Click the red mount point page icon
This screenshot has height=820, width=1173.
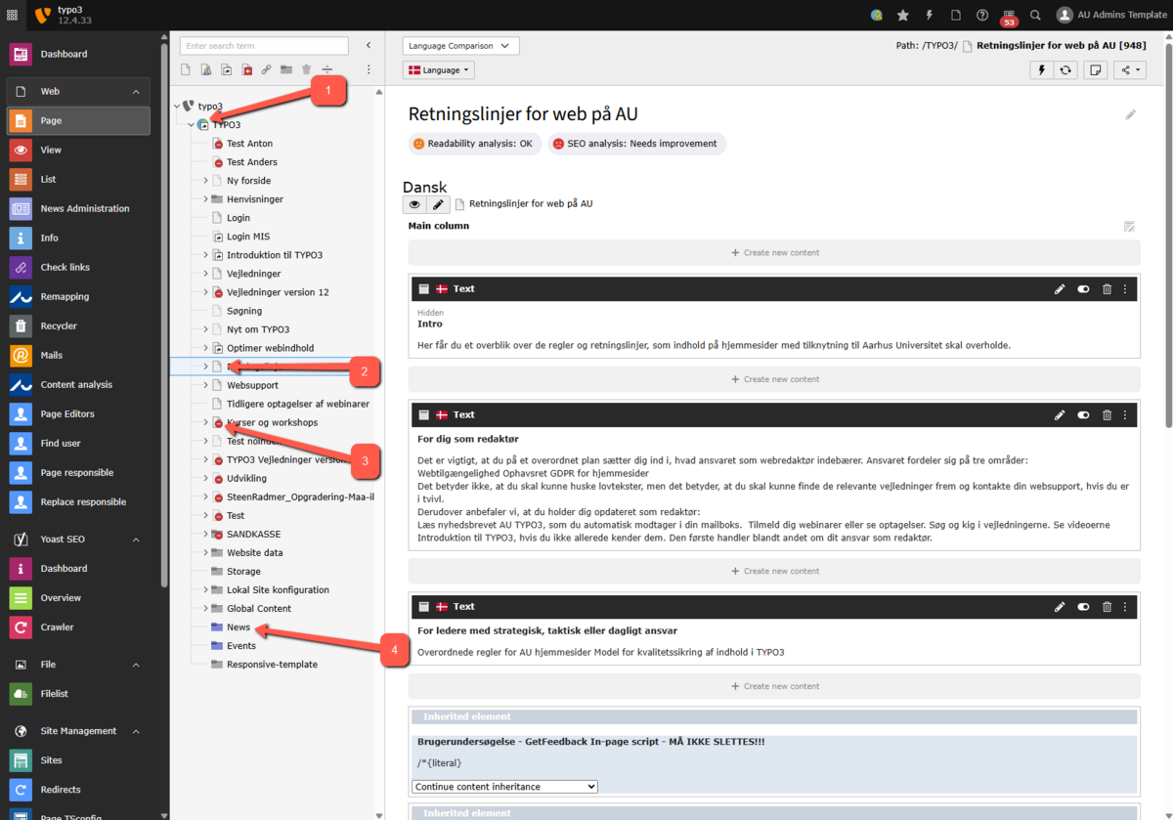[246, 69]
